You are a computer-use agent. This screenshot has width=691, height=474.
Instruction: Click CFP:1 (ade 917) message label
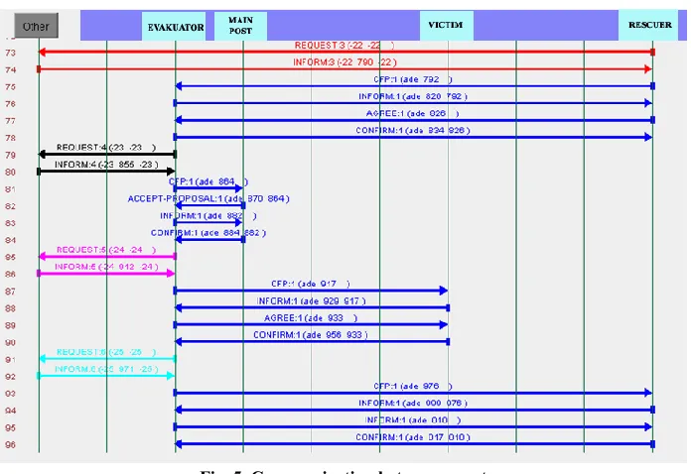(x=311, y=285)
